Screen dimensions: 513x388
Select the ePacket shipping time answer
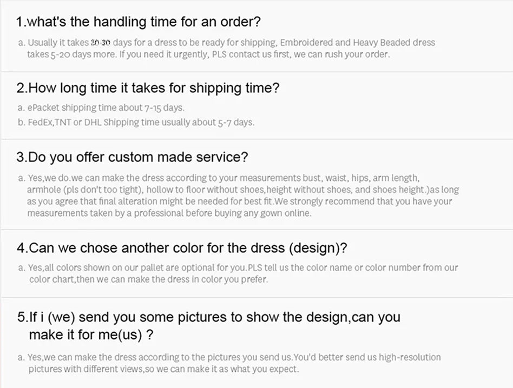tap(106, 108)
